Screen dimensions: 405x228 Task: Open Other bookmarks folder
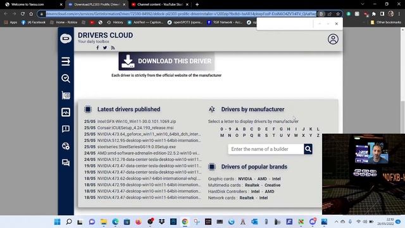coord(386,23)
